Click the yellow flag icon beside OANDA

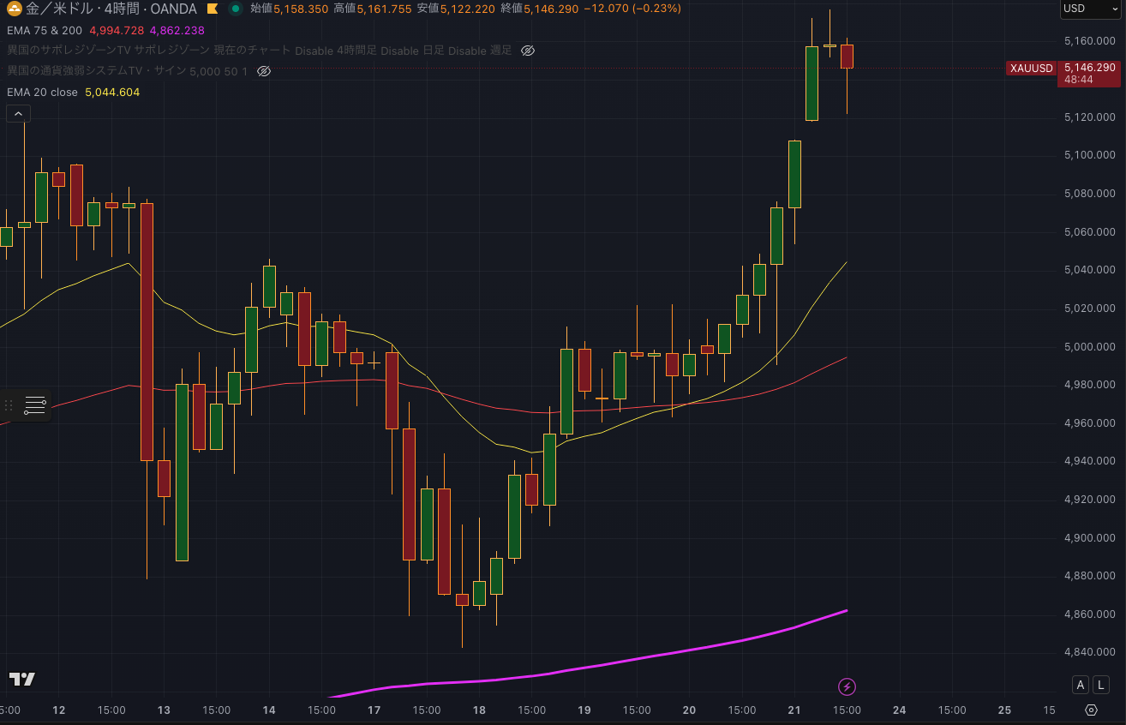click(x=212, y=9)
